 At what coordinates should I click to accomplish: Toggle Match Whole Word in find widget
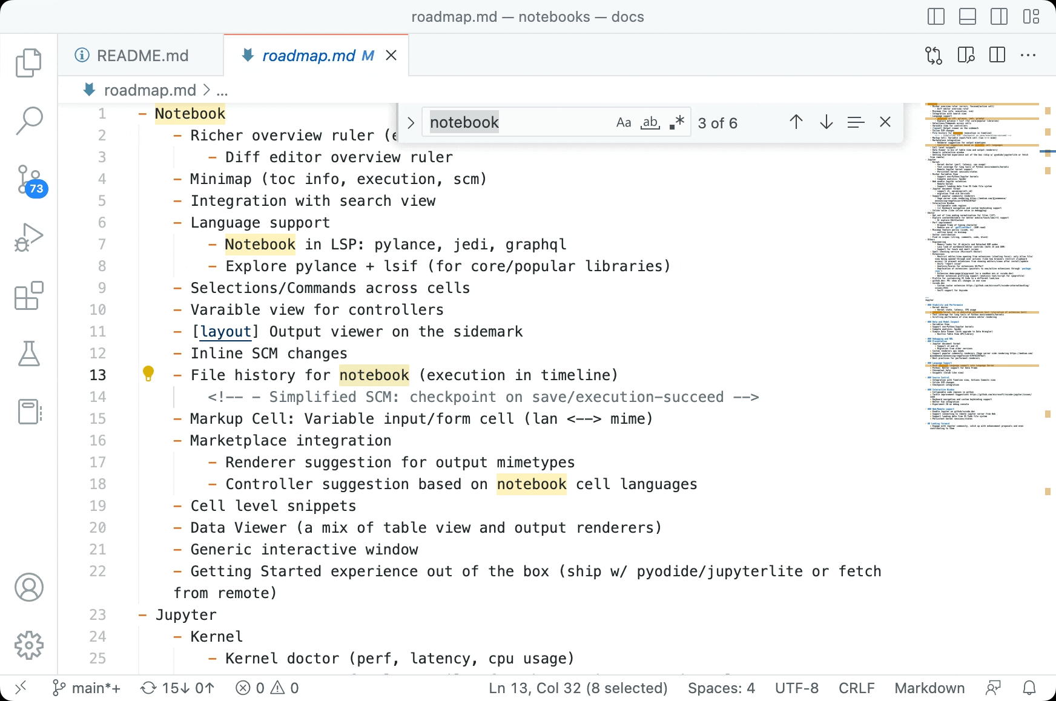point(650,123)
